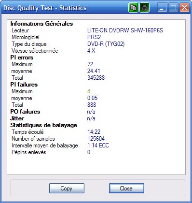Image resolution: width=192 pixels, height=203 pixels.
Task: Click the 'Number of samples' label
Action: (33, 139)
